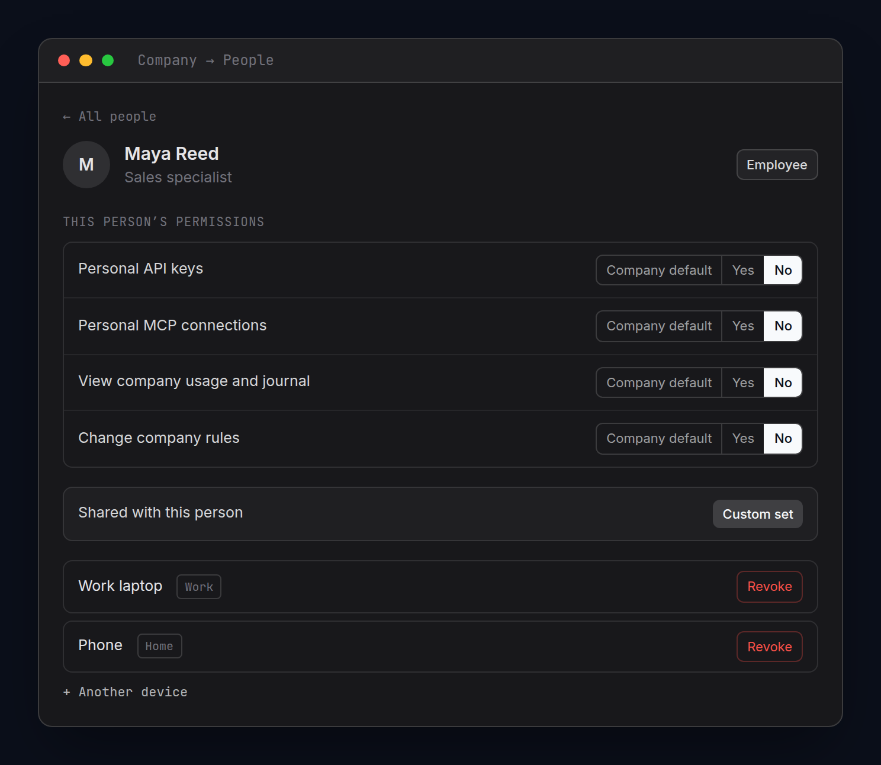The image size is (881, 765).
Task: Click the Sales specialist job title
Action: coord(178,178)
